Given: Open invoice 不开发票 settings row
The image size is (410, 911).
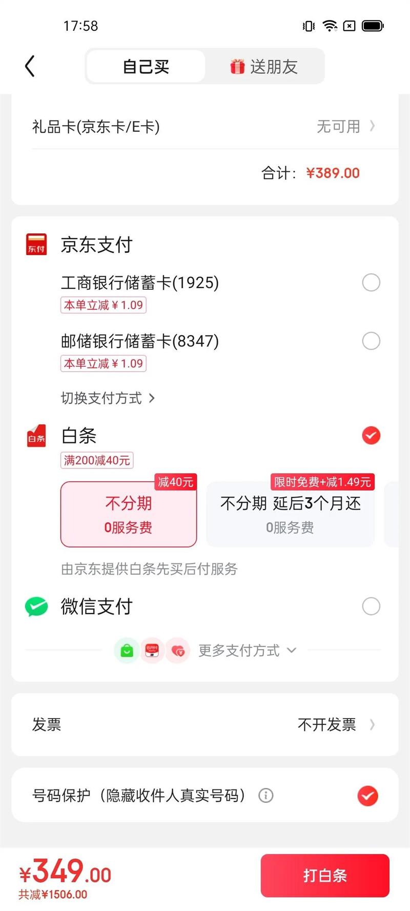Looking at the screenshot, I should point(336,724).
